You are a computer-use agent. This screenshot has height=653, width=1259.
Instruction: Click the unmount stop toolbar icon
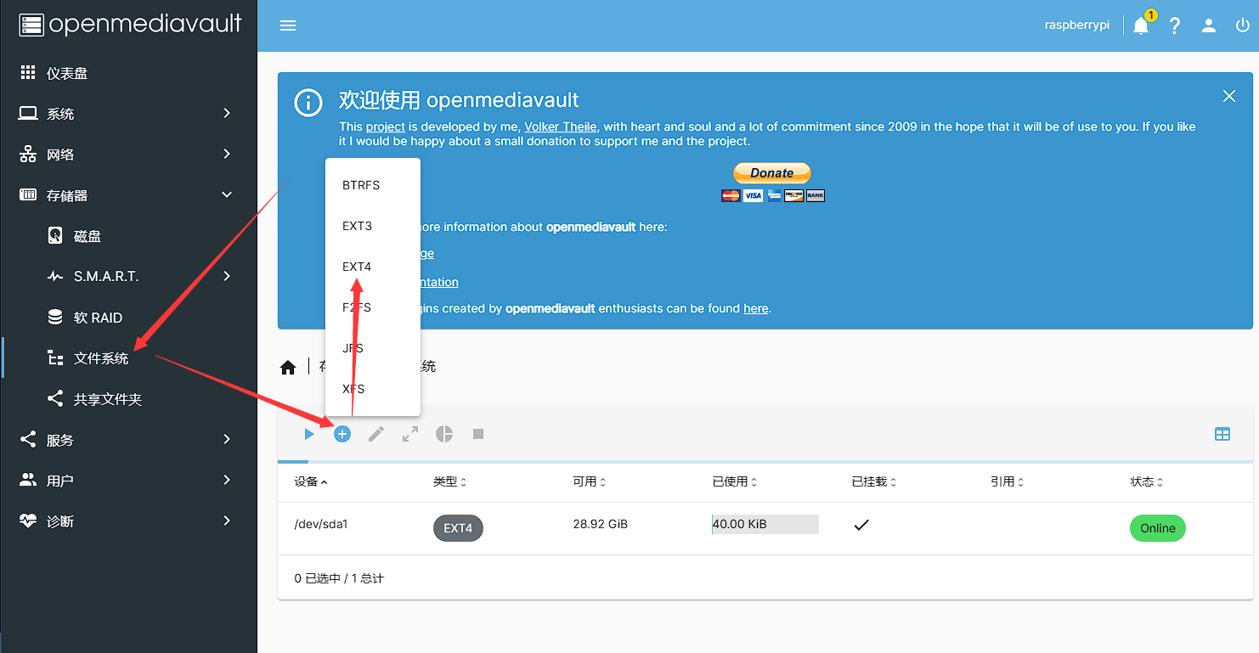click(478, 434)
